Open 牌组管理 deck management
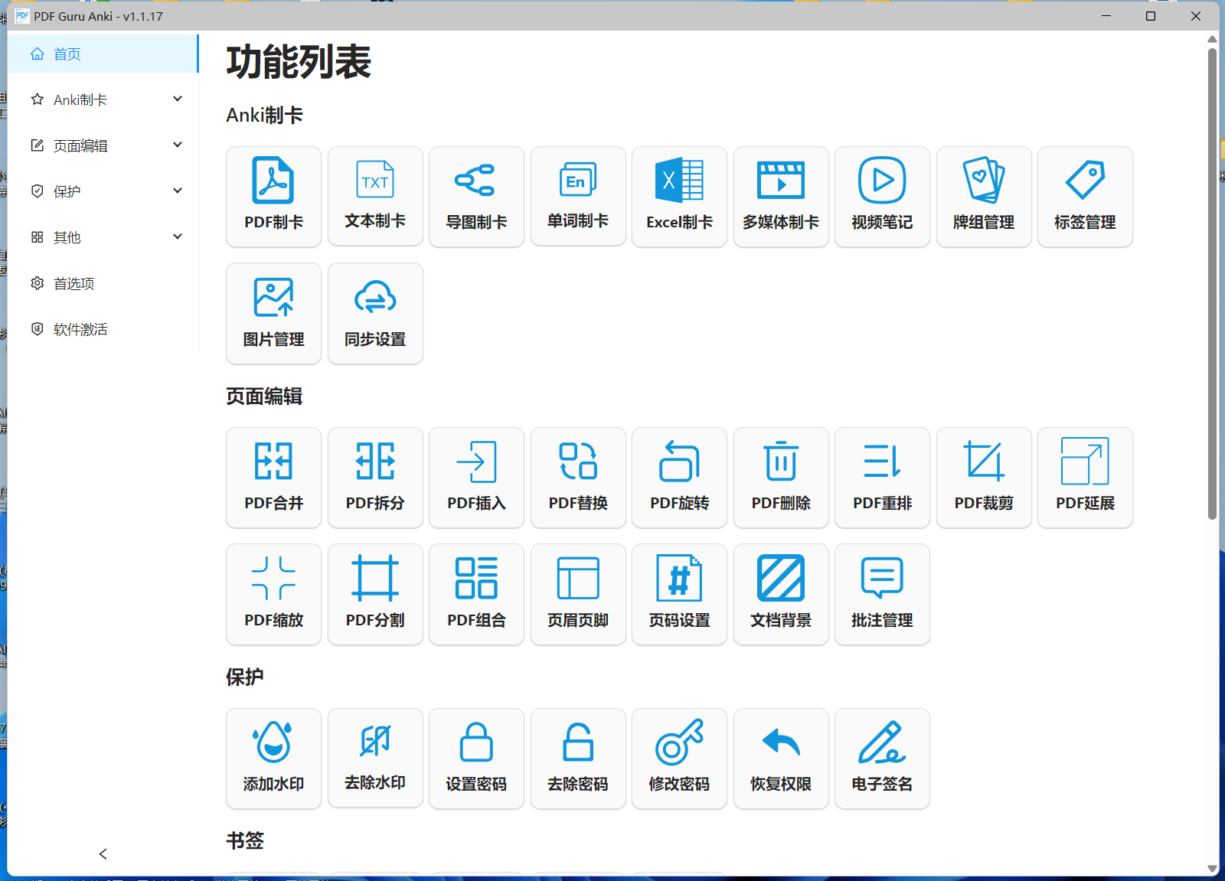The image size is (1225, 881). coord(984,197)
